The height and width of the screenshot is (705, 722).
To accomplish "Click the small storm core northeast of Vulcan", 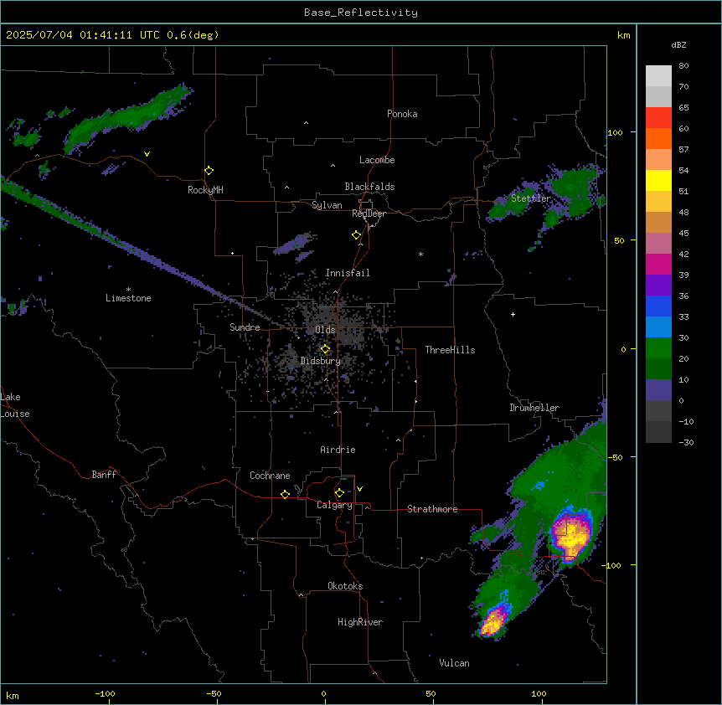I will coord(493,621).
